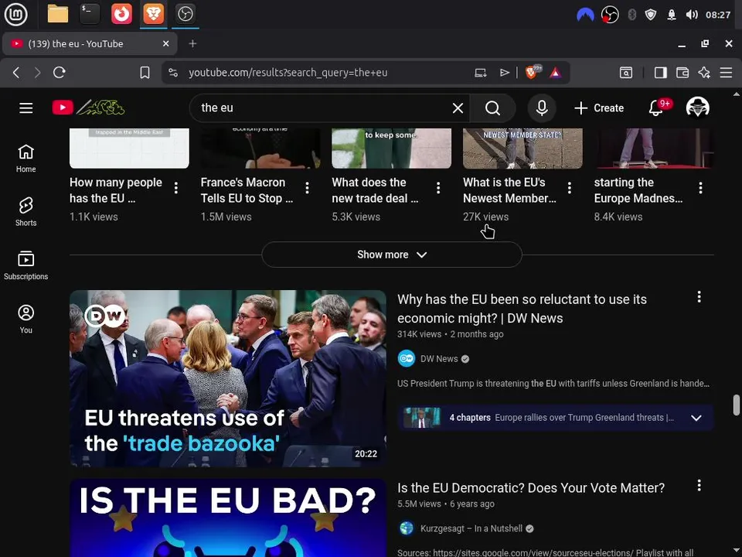Go to Home in the sidebar

pyautogui.click(x=26, y=159)
